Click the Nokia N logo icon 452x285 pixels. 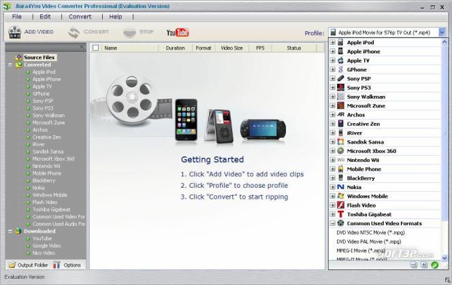coord(341,187)
